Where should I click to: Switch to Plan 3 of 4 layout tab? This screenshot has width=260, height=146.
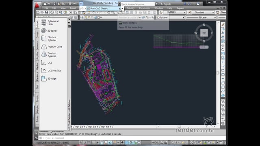(93, 127)
